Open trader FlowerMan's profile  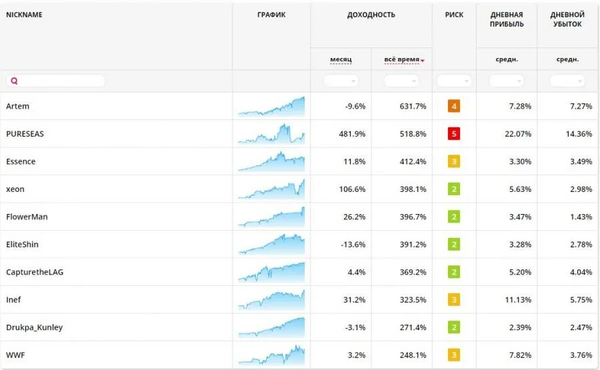tap(27, 217)
